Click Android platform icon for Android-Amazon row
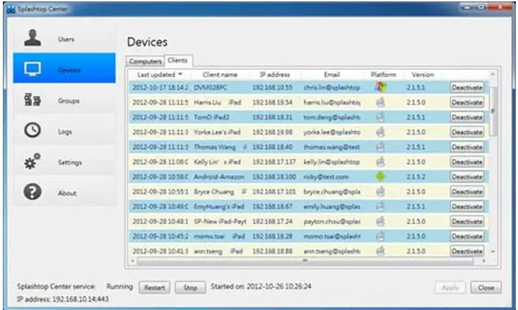The image size is (518, 310). (x=380, y=177)
